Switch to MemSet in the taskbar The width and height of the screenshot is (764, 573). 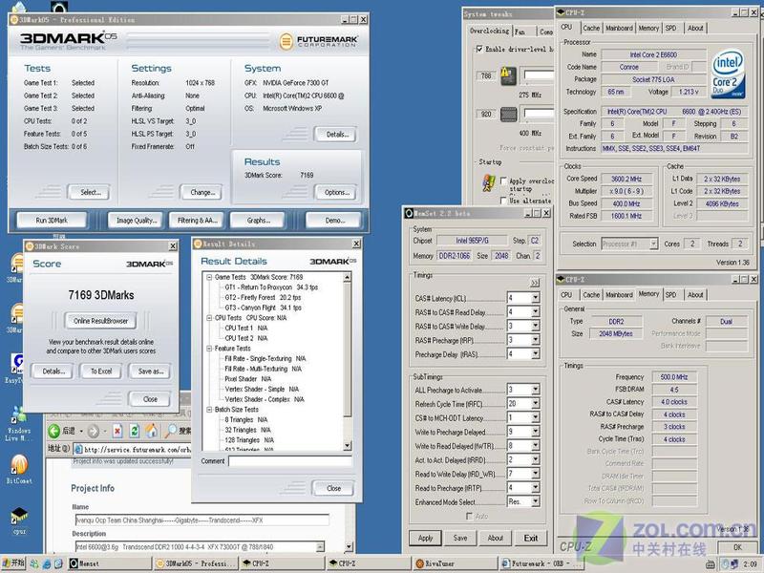(108, 563)
